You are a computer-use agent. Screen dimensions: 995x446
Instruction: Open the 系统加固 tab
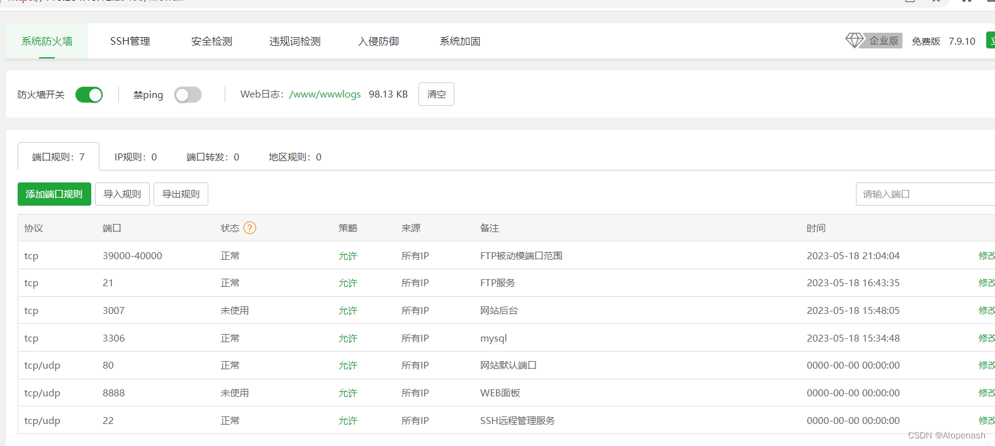tap(460, 41)
